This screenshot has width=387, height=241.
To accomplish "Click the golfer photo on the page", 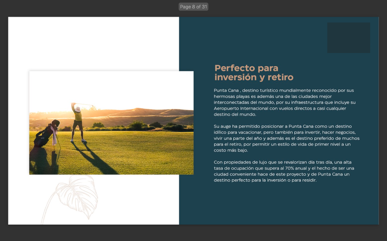I will [x=111, y=123].
